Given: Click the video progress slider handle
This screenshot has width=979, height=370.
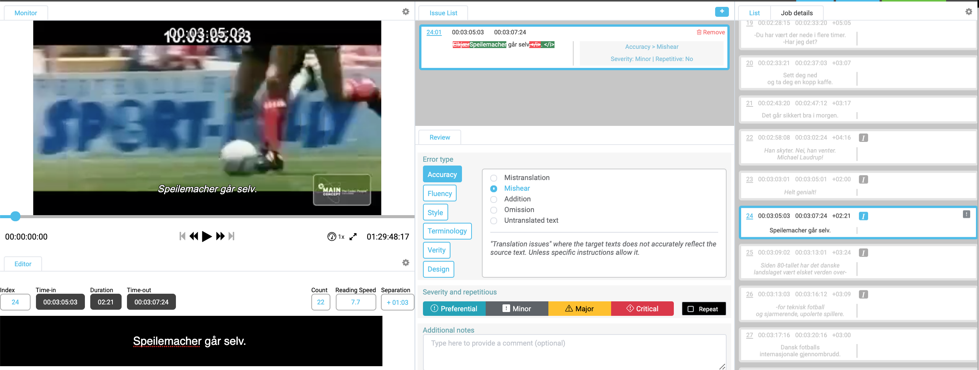Looking at the screenshot, I should coord(15,216).
